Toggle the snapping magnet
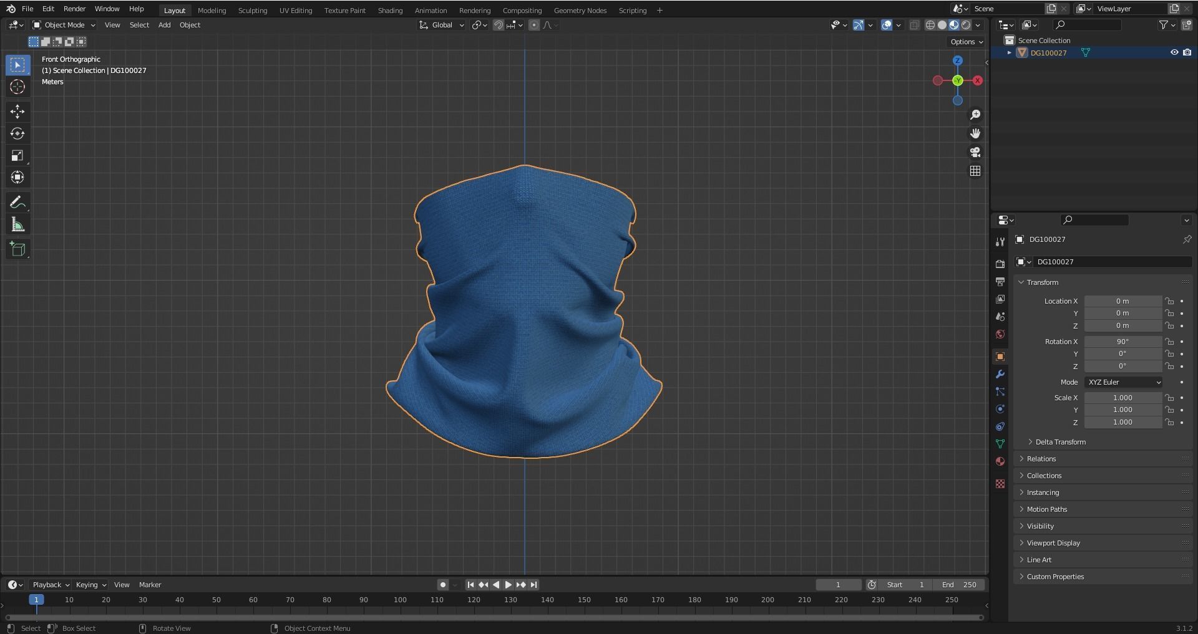 coord(499,25)
